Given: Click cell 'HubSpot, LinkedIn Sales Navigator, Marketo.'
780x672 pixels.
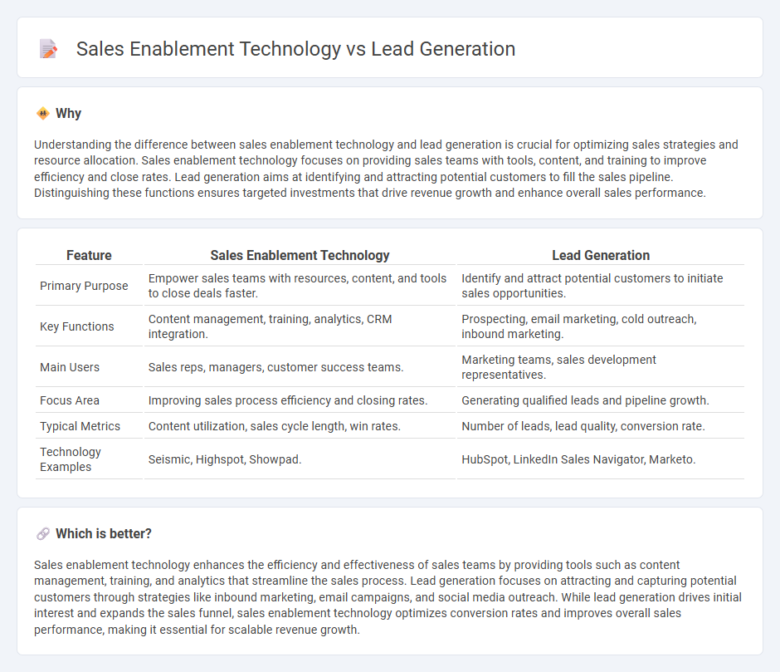Looking at the screenshot, I should pos(601,459).
